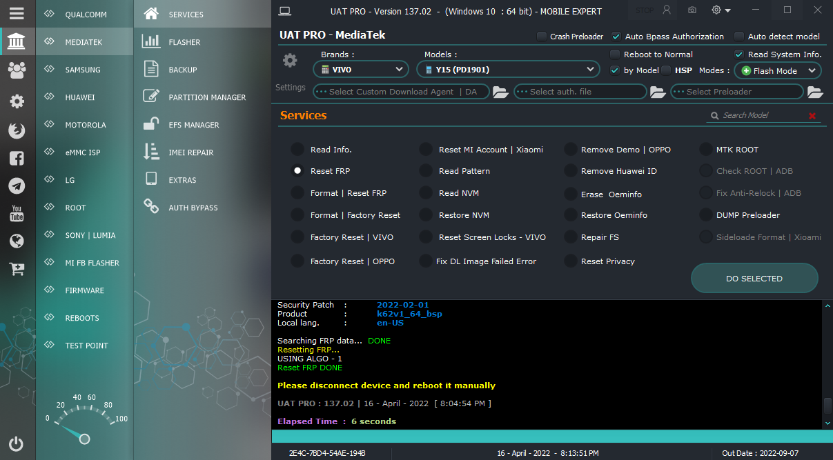The width and height of the screenshot is (833, 460).
Task: Open the Flash Mode modes dropdown
Action: pyautogui.click(x=777, y=70)
